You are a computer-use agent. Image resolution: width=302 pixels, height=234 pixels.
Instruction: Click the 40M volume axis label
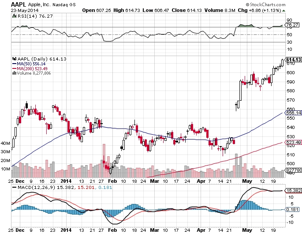pyautogui.click(x=5, y=143)
